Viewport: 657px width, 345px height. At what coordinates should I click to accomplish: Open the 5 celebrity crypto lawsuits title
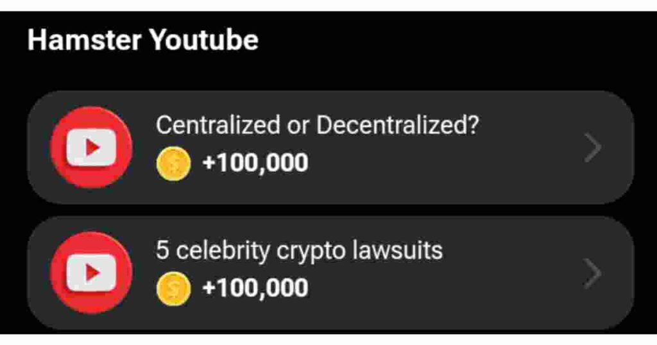click(x=299, y=251)
